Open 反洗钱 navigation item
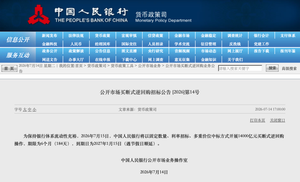This screenshot has width=300, height=182. coord(235,44)
